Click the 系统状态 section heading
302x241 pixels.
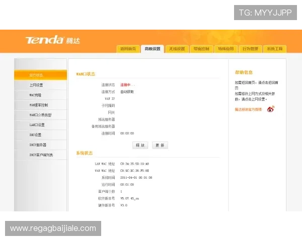[85, 153]
